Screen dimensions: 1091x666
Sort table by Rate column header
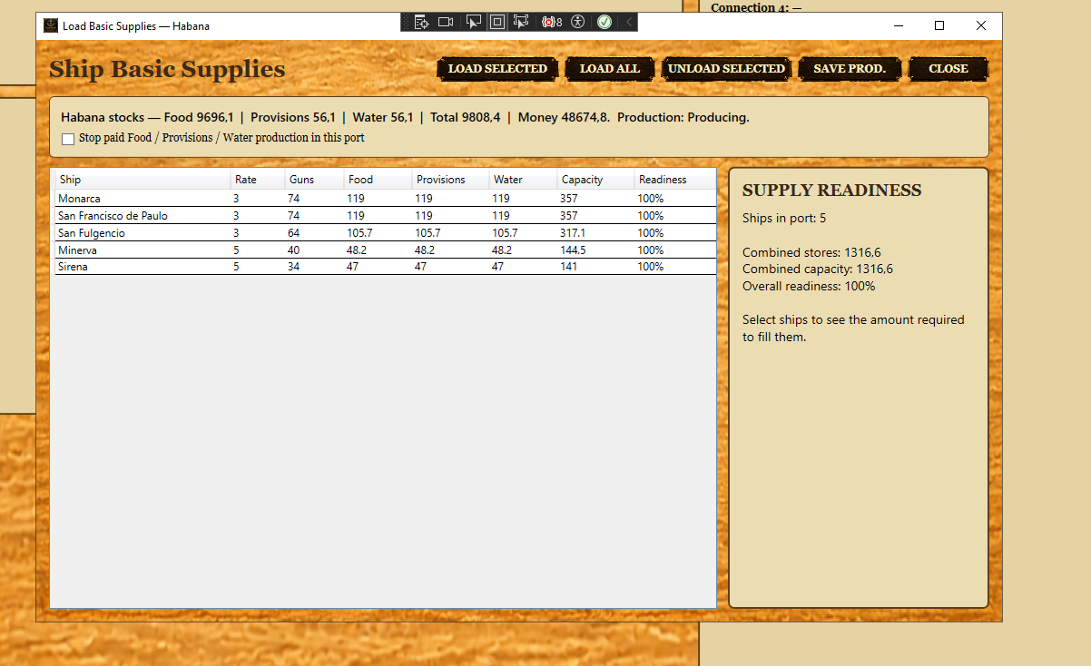click(x=258, y=180)
